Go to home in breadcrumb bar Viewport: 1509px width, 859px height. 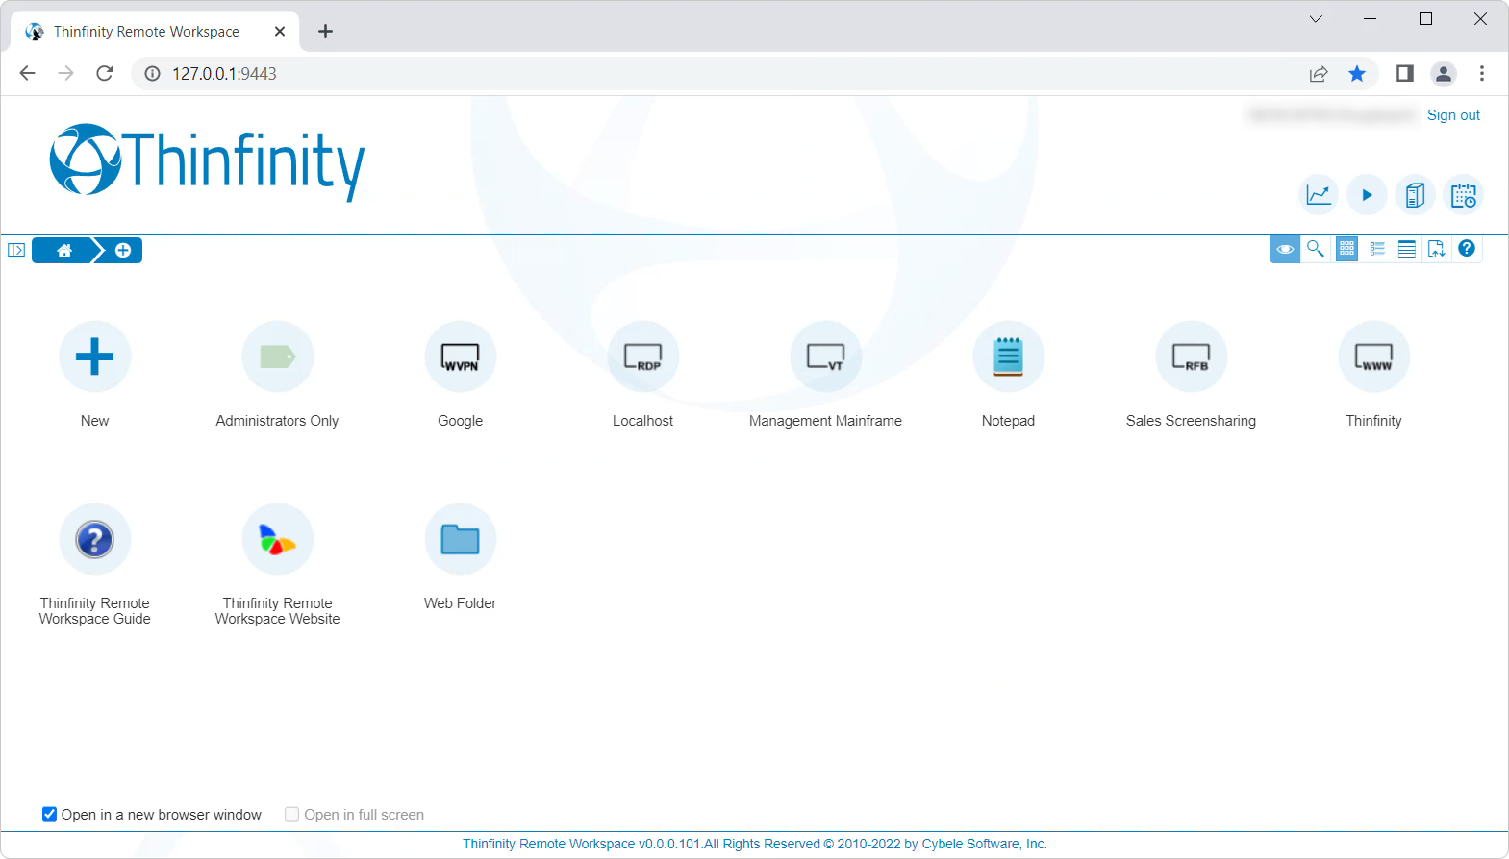pos(64,250)
